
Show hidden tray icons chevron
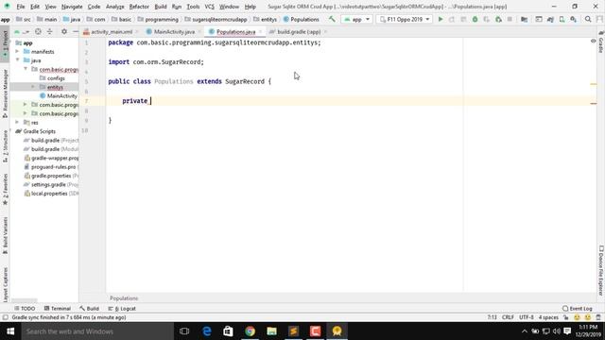524,331
